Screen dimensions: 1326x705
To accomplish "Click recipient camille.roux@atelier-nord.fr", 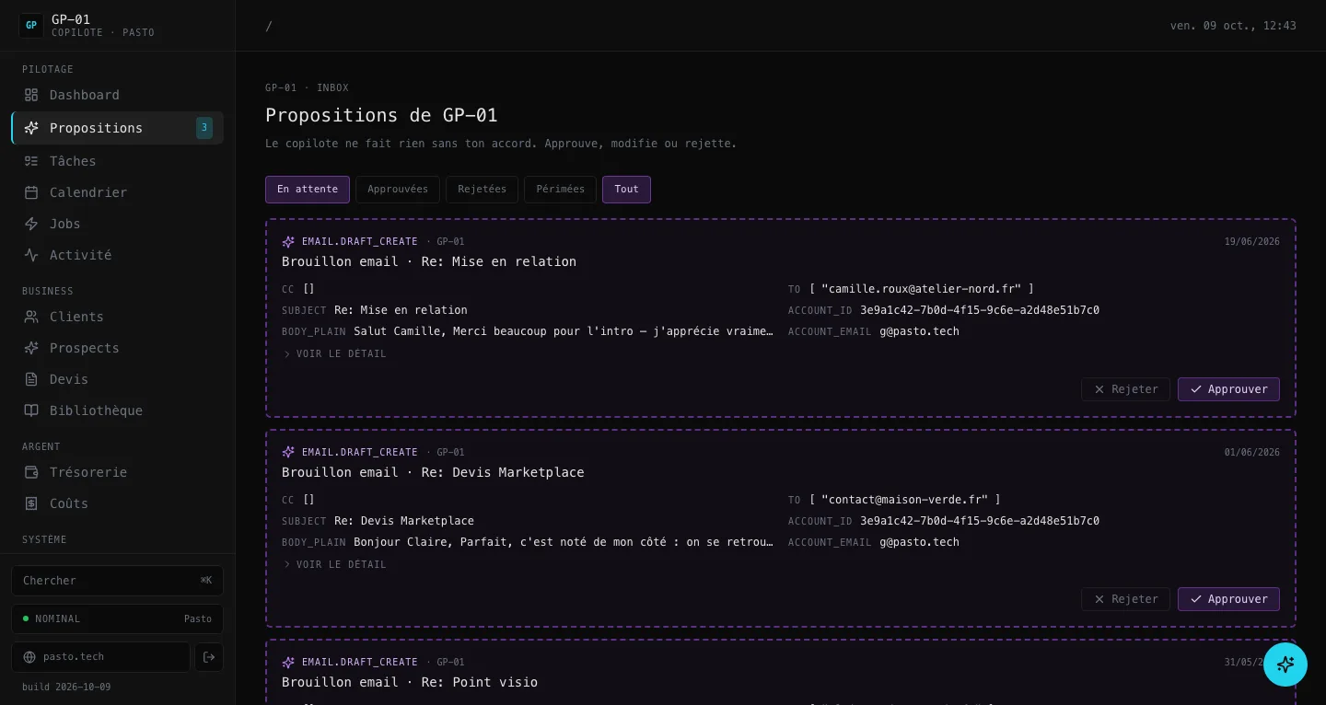I will pyautogui.click(x=922, y=289).
